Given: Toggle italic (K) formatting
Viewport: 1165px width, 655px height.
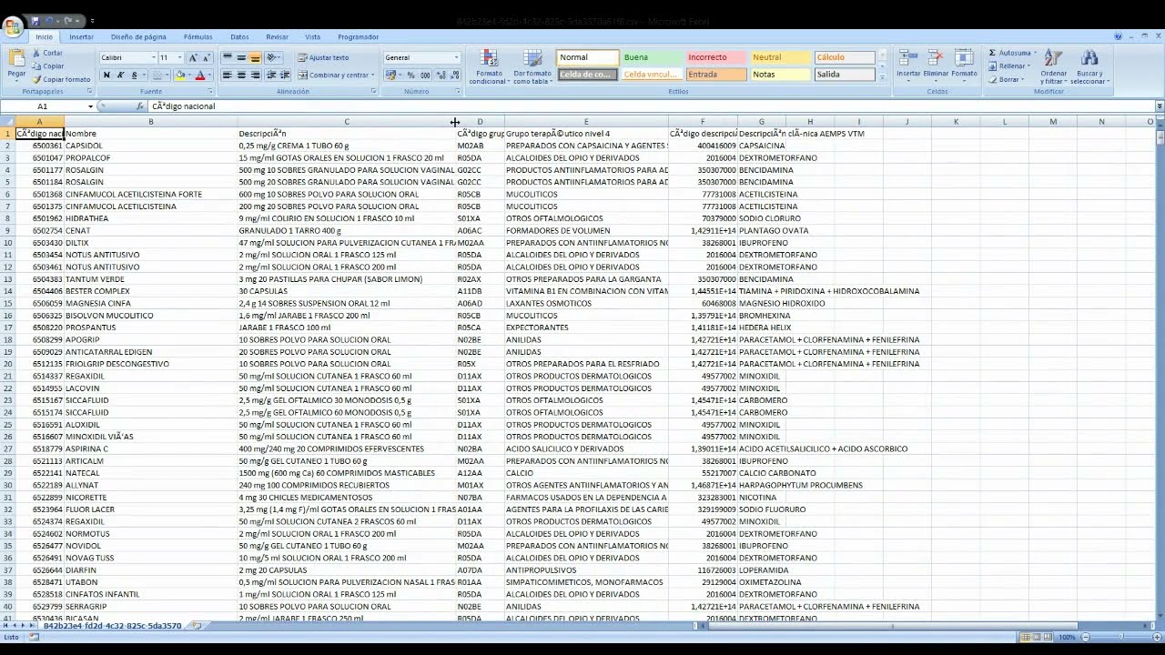Looking at the screenshot, I should [x=120, y=76].
